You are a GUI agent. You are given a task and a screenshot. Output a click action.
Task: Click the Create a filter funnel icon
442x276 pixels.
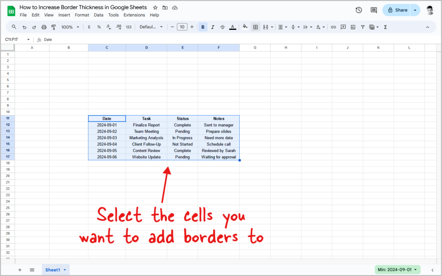coord(363,27)
